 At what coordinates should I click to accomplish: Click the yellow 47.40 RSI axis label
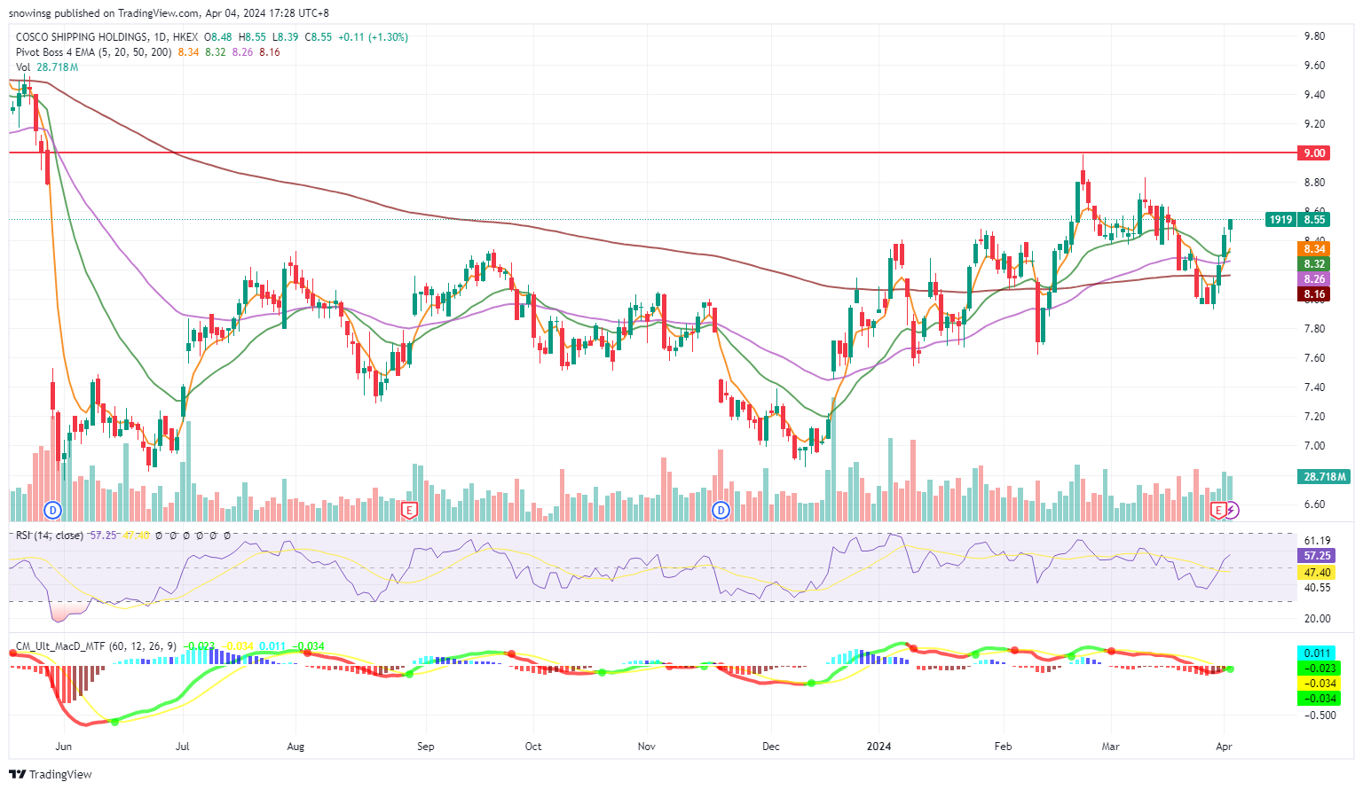[1317, 573]
